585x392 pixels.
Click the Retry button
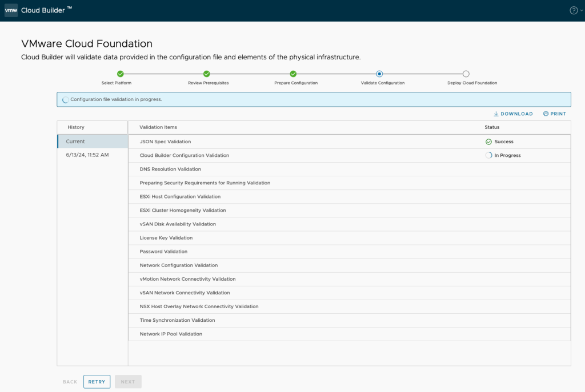97,382
